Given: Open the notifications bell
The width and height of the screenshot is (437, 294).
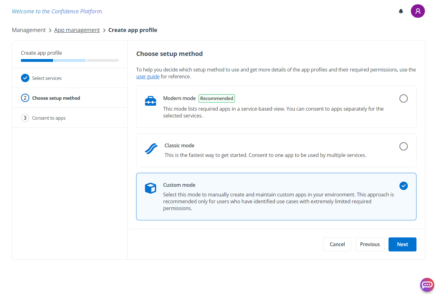Looking at the screenshot, I should point(401,11).
